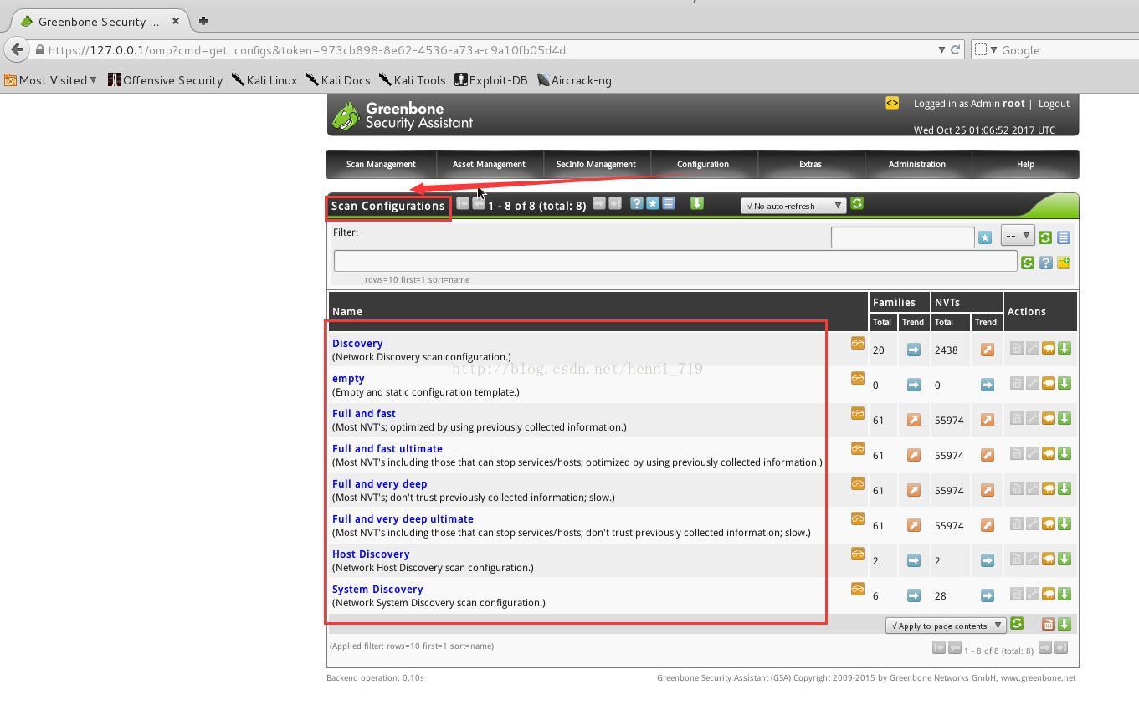This screenshot has width=1139, height=720.
Task: Open Asset Management menu
Action: click(489, 164)
